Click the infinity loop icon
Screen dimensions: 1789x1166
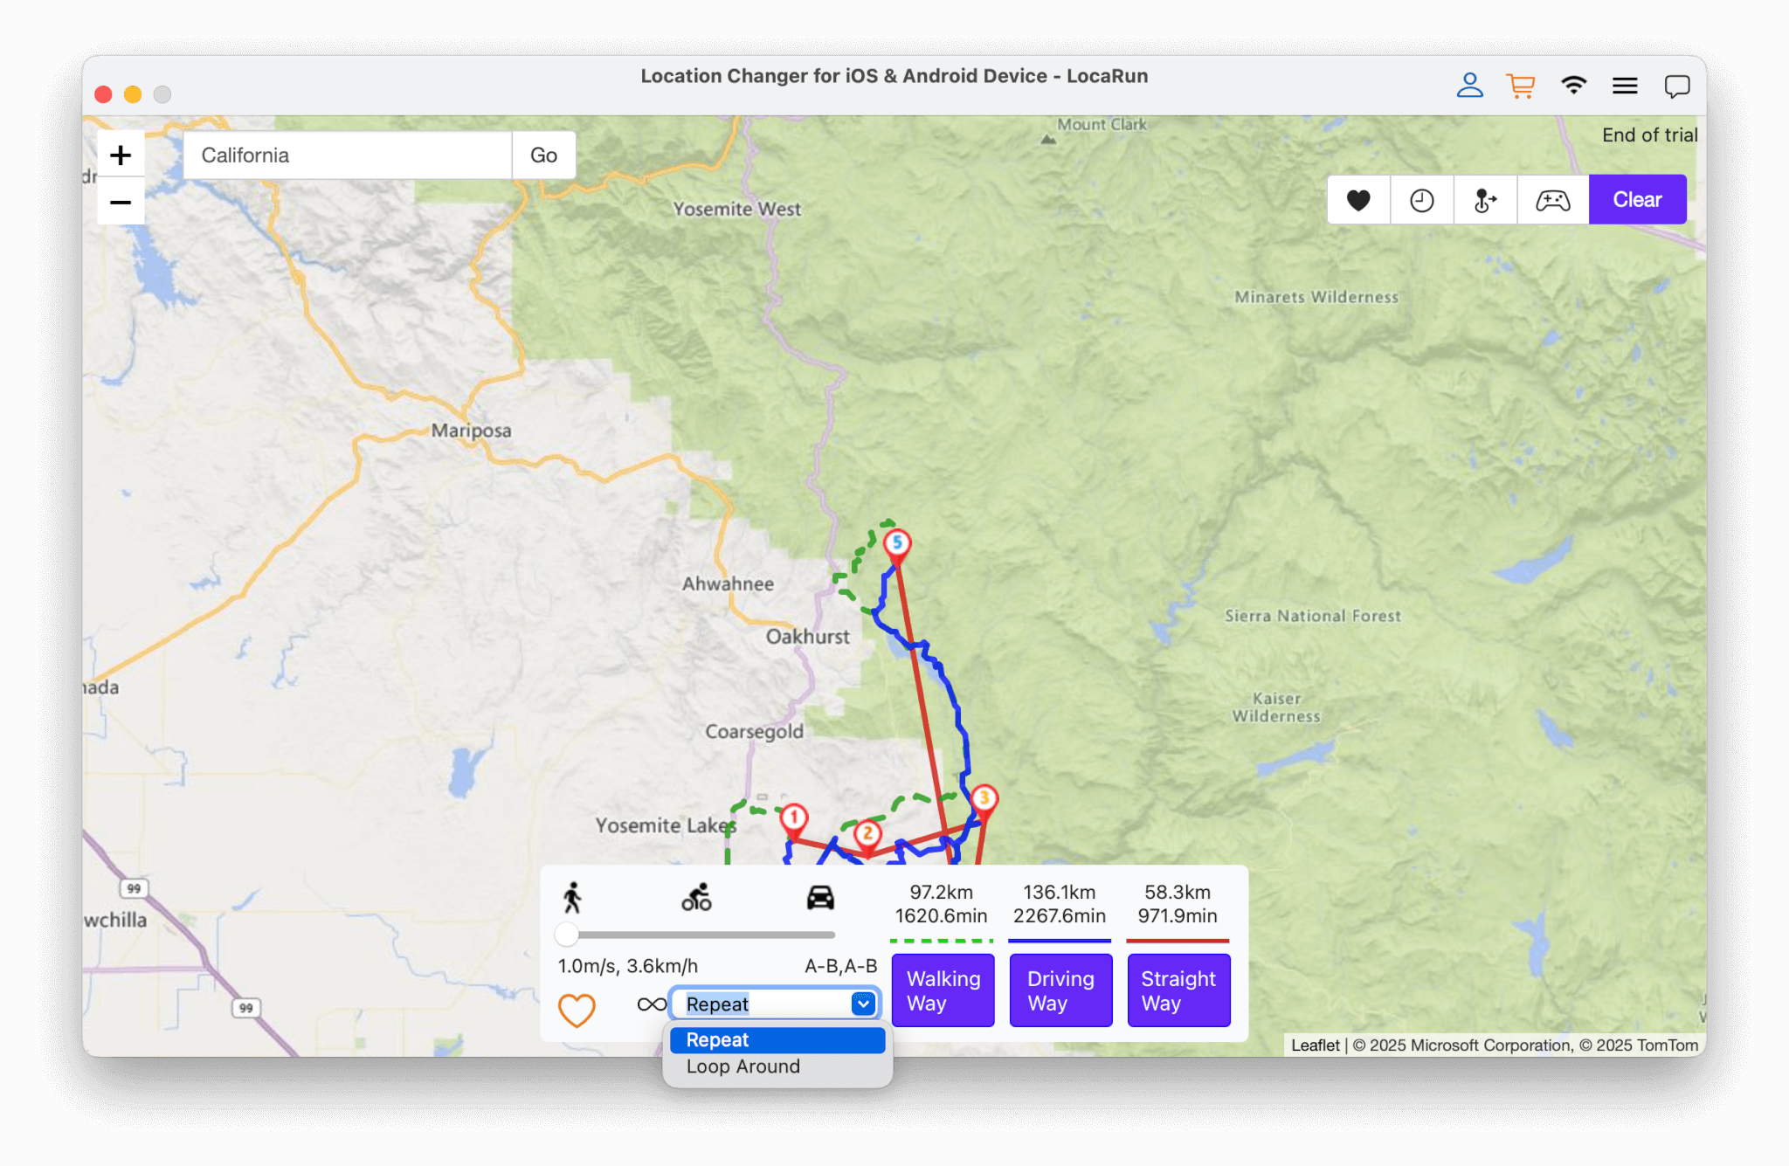(x=652, y=1004)
